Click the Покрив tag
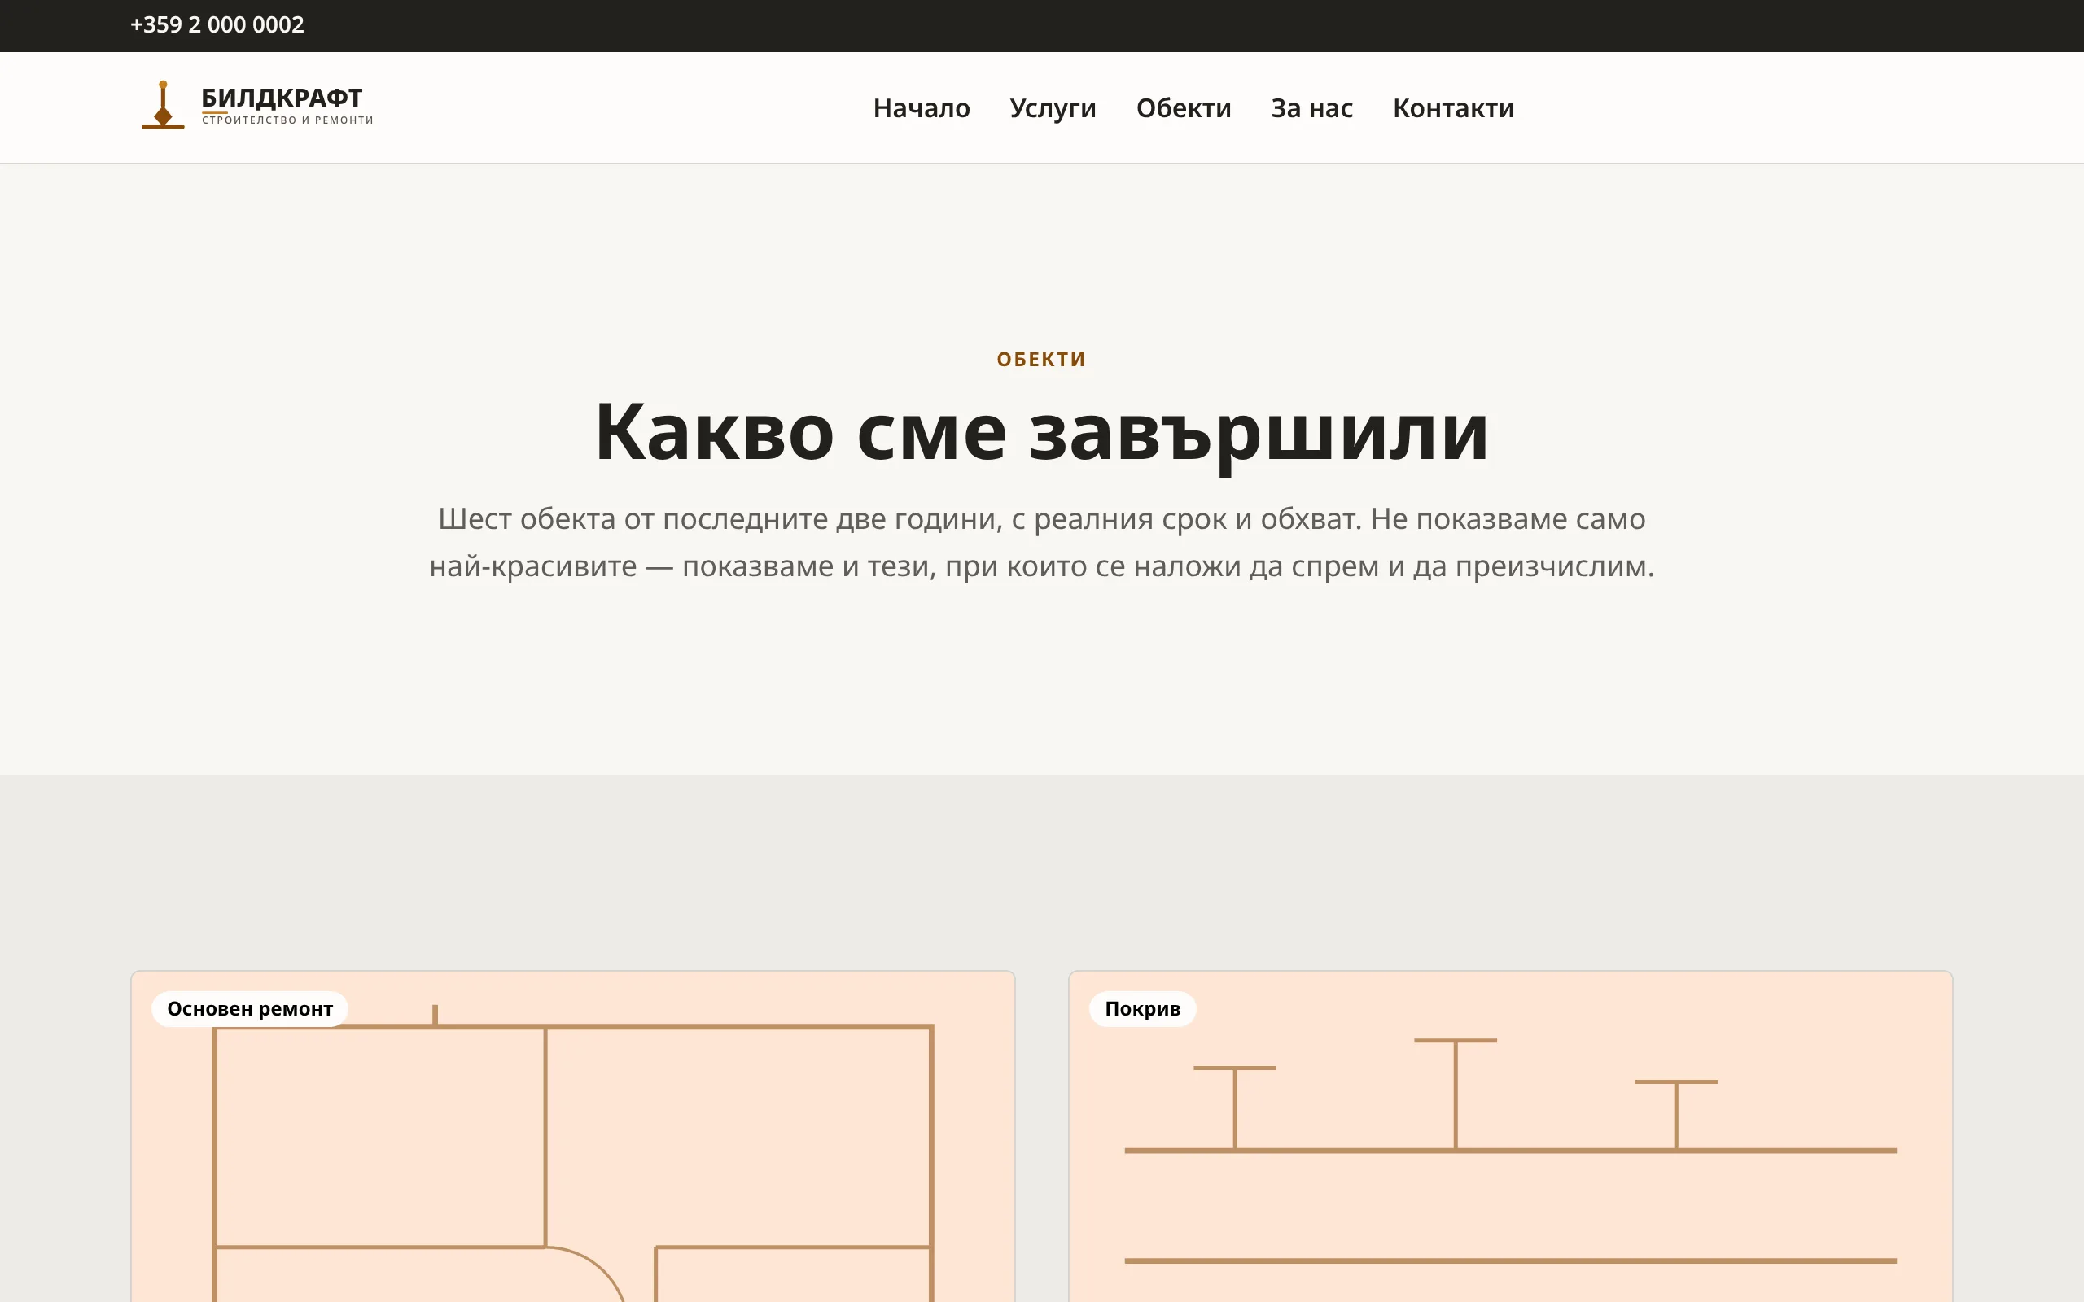The width and height of the screenshot is (2084, 1302). point(1142,1008)
